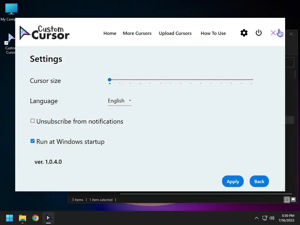Click '5 items' in Explorer status bar
The image size is (300, 225).
[x=77, y=200]
